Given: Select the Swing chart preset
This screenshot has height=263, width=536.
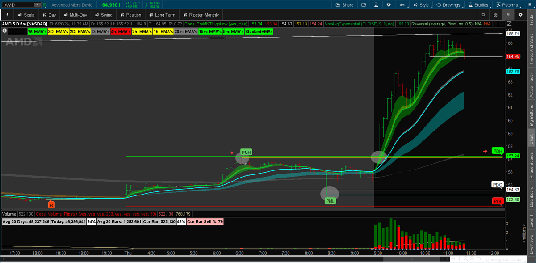Looking at the screenshot, I should point(103,15).
